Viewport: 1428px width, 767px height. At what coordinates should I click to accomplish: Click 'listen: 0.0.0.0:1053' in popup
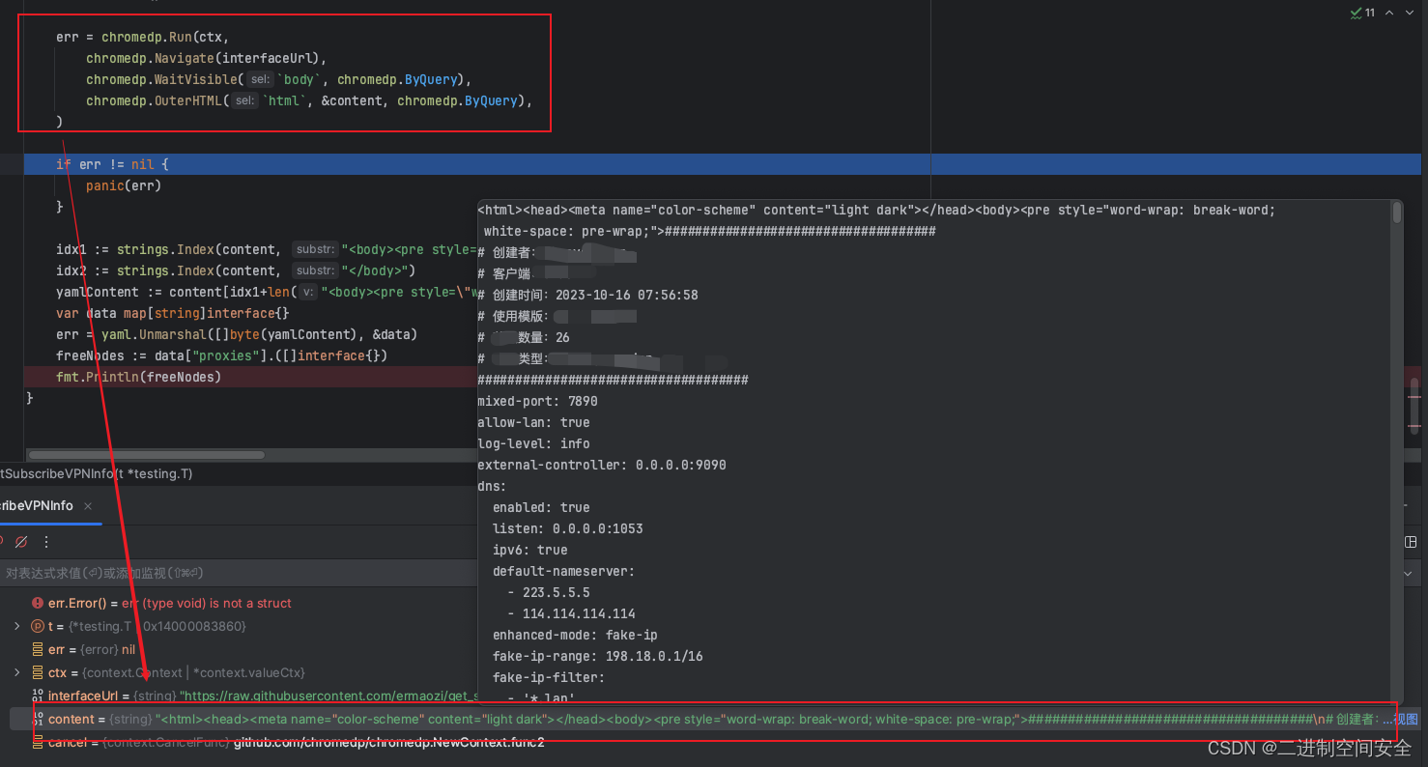(x=568, y=528)
